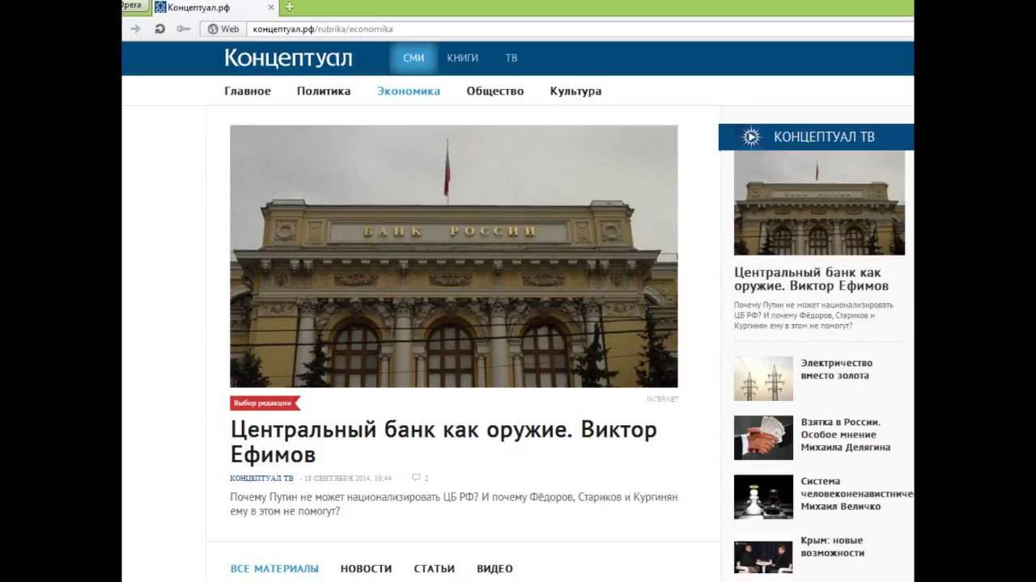Click the forward navigation arrow
The width and height of the screenshot is (1036, 582).
pos(135,29)
